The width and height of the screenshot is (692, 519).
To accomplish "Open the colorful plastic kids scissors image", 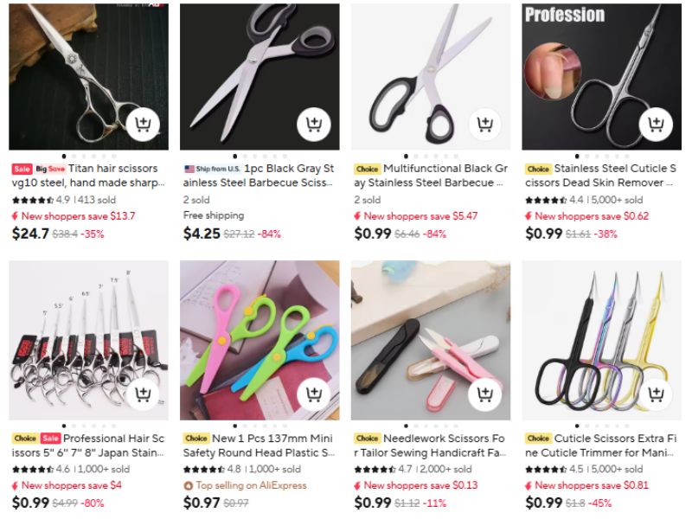I will click(259, 340).
